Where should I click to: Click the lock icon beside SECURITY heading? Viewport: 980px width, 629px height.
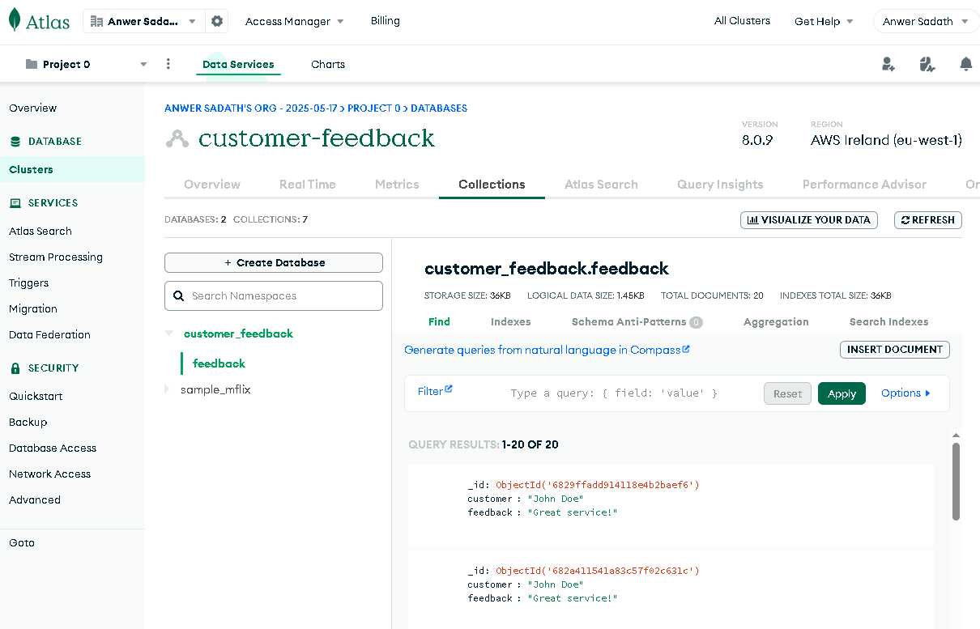[x=15, y=368]
